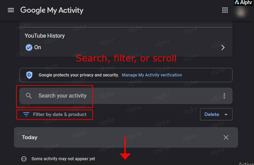254x165 pixels.
Task: Open Filter by date & product
Action: (55, 114)
